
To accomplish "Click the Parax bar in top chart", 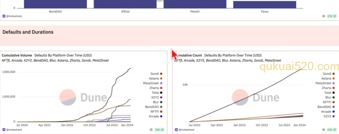I will coord(265,5).
